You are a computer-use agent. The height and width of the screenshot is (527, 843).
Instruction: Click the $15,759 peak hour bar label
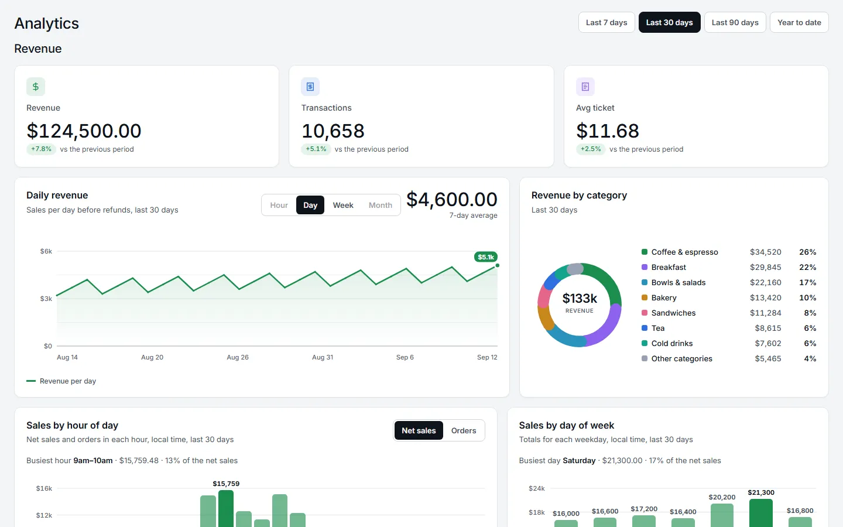point(226,484)
